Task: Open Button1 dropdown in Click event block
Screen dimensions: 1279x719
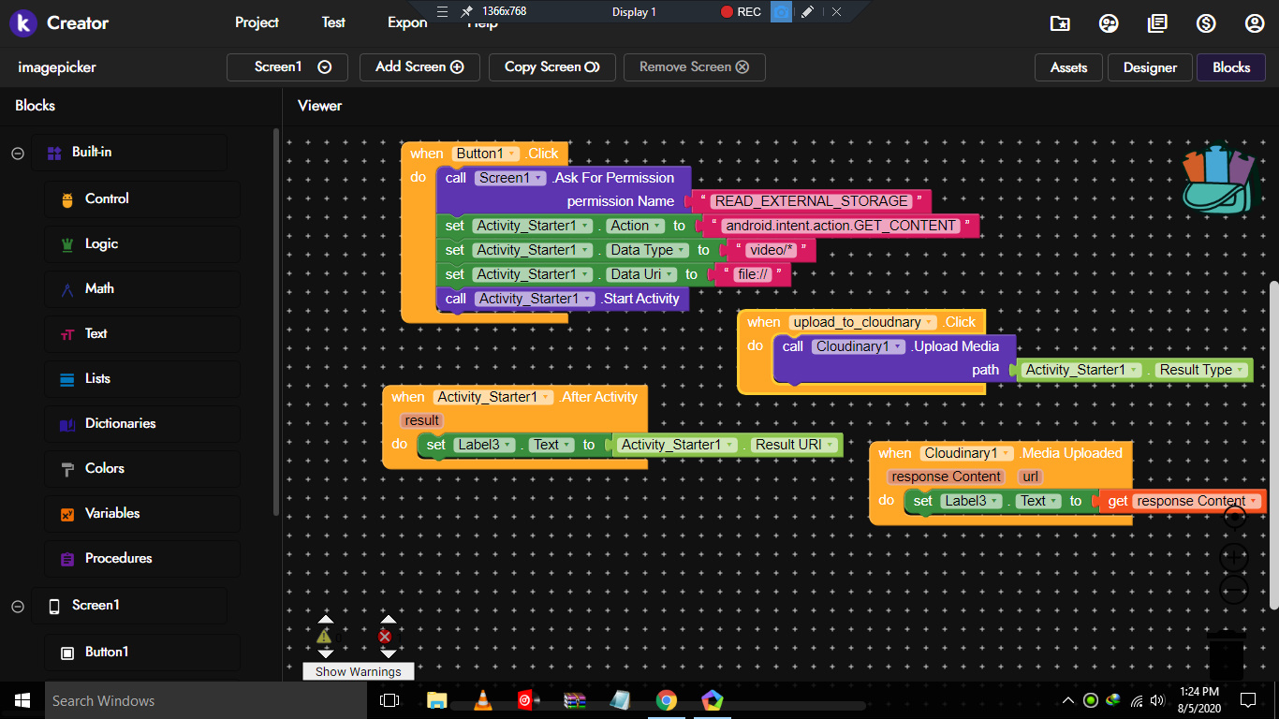Action: [511, 154]
